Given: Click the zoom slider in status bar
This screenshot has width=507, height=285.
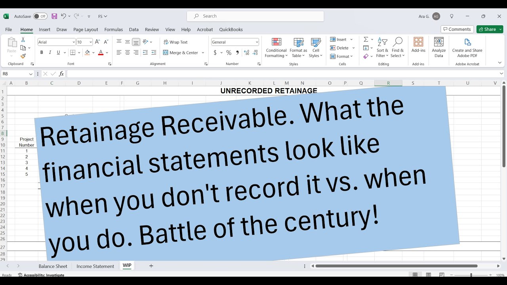Looking at the screenshot, I should click(x=471, y=275).
